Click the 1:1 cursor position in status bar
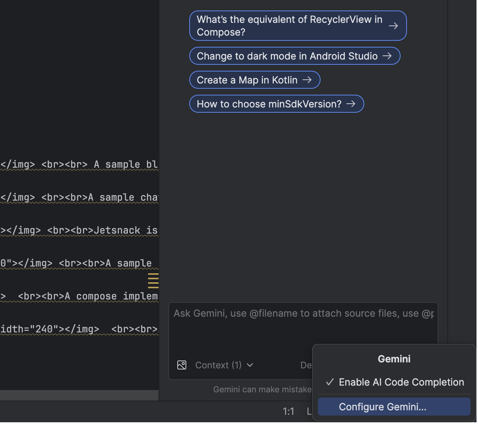Screen dimensions: 478x426 click(288, 411)
